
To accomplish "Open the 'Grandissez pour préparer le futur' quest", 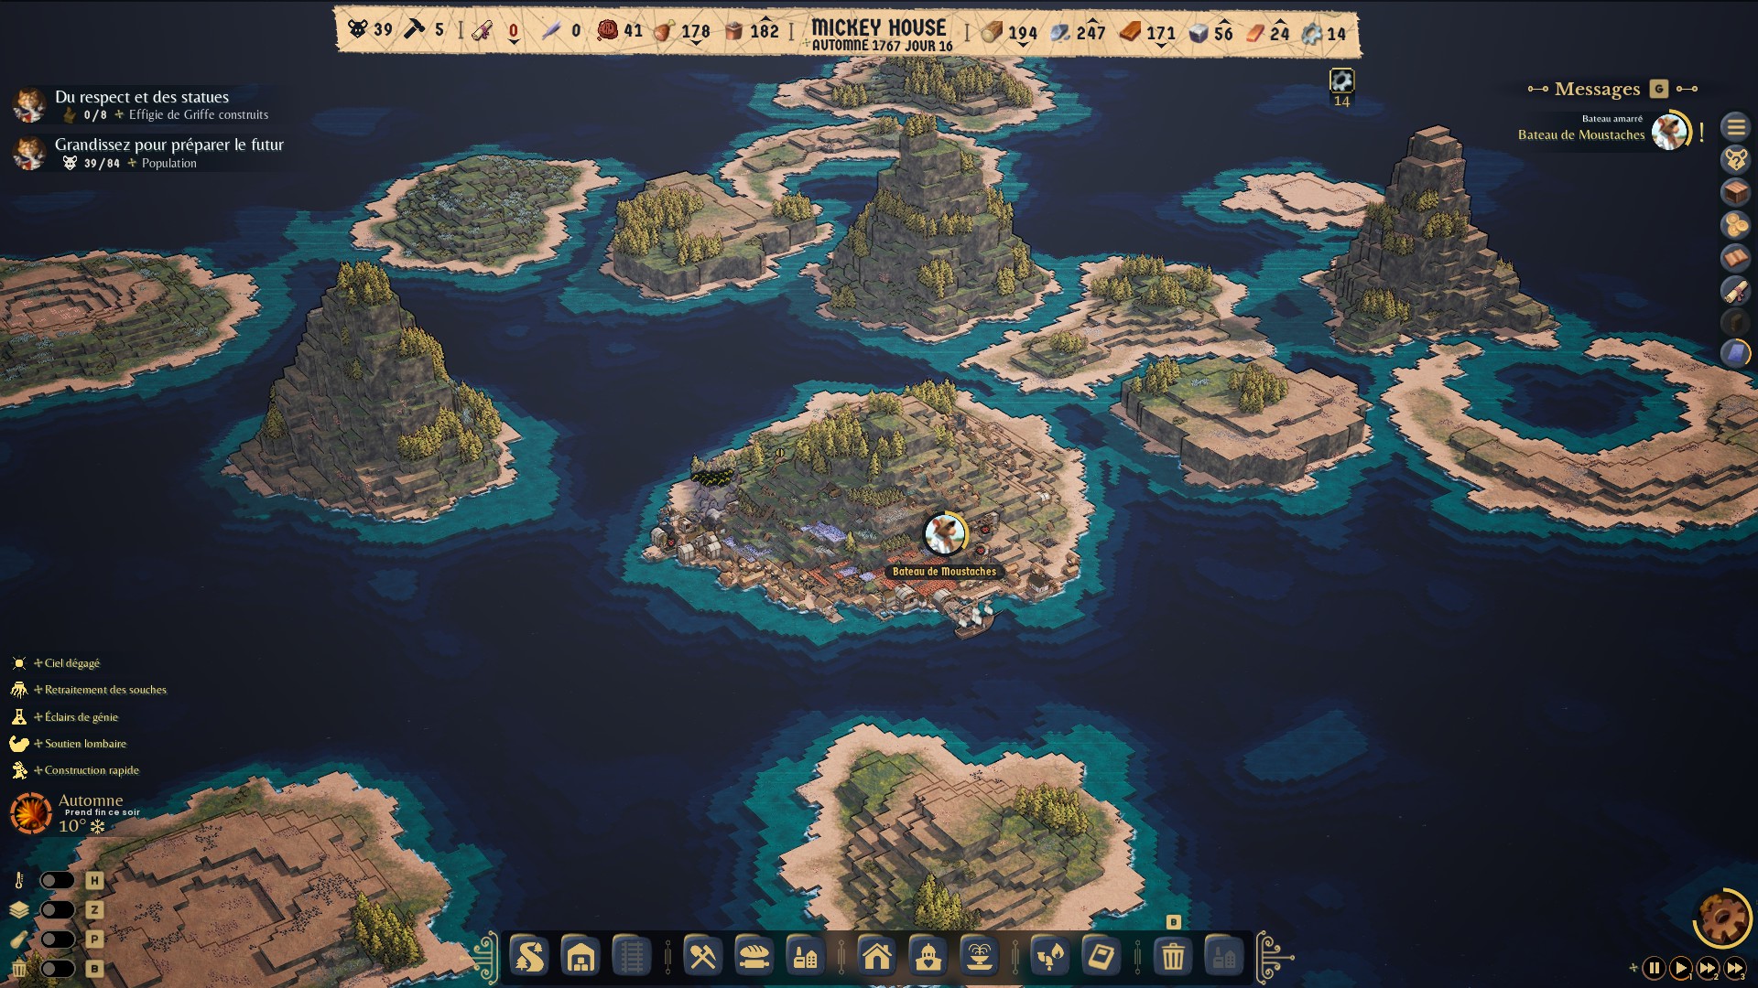I will 168,145.
